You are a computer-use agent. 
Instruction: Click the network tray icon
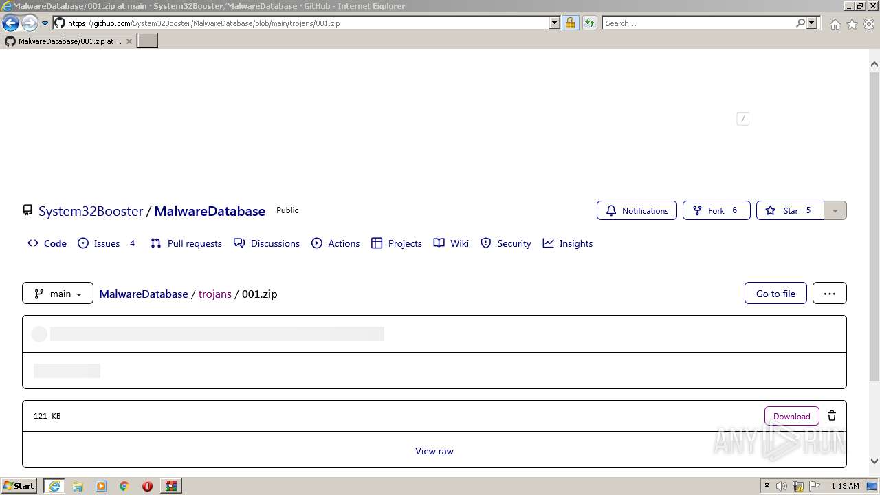[x=798, y=486]
